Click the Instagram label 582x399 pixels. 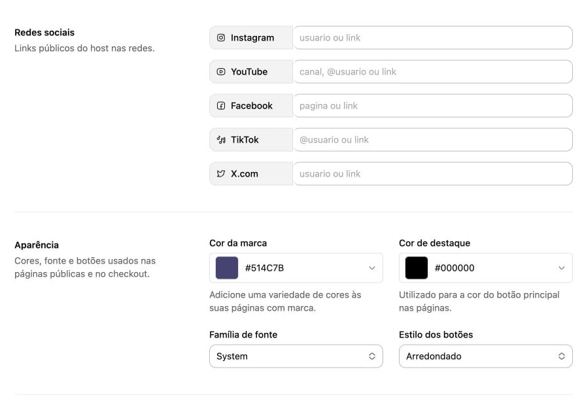point(252,38)
